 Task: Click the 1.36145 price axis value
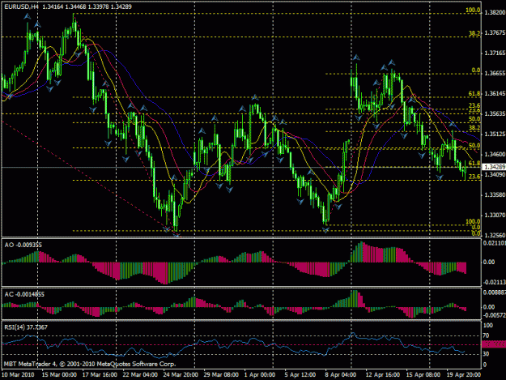point(495,94)
